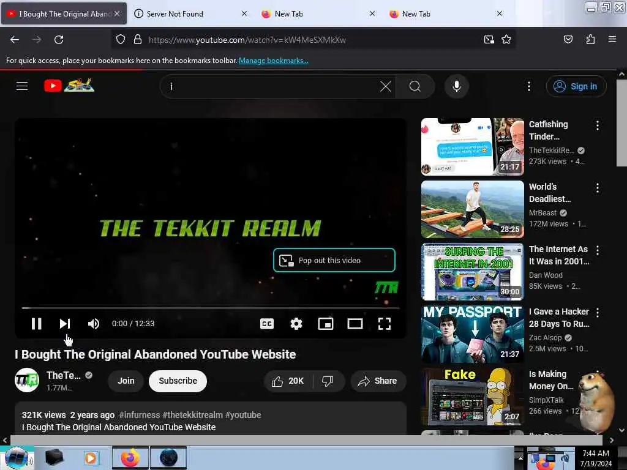Bookmark this page with the star icon
This screenshot has width=627, height=470.
click(x=506, y=40)
